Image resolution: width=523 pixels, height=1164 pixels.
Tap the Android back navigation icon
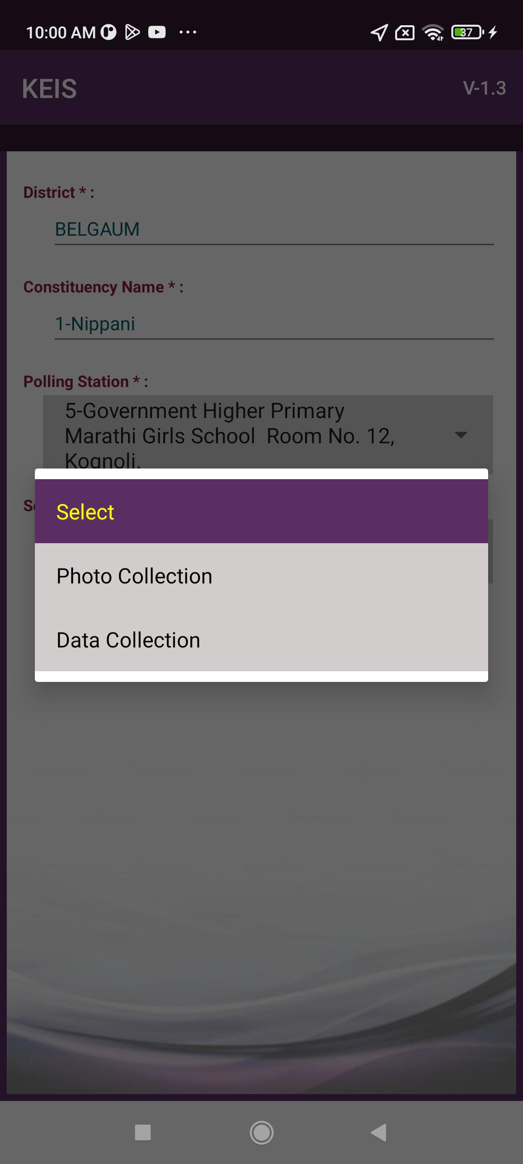pyautogui.click(x=379, y=1133)
